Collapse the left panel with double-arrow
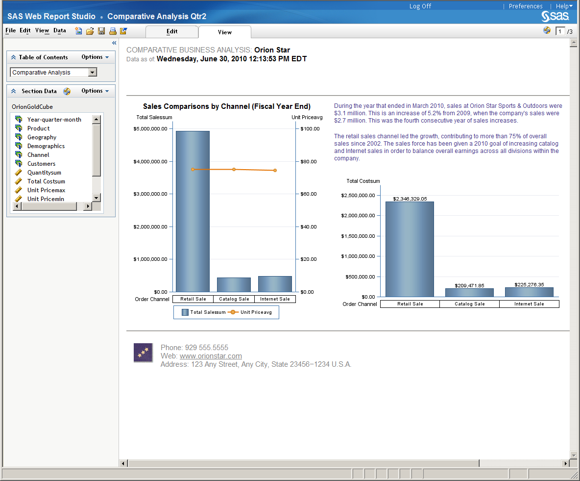This screenshot has width=580, height=481. (114, 43)
